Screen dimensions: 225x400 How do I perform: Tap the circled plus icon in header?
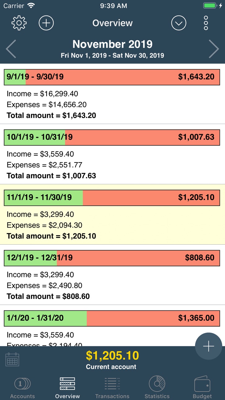coord(46,23)
